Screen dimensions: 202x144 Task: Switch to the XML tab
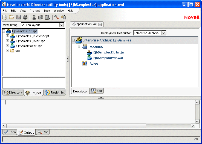(x=97, y=91)
